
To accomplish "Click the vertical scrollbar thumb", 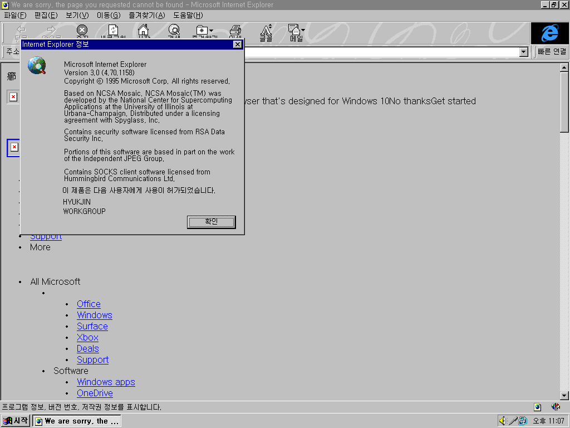I will 564,103.
